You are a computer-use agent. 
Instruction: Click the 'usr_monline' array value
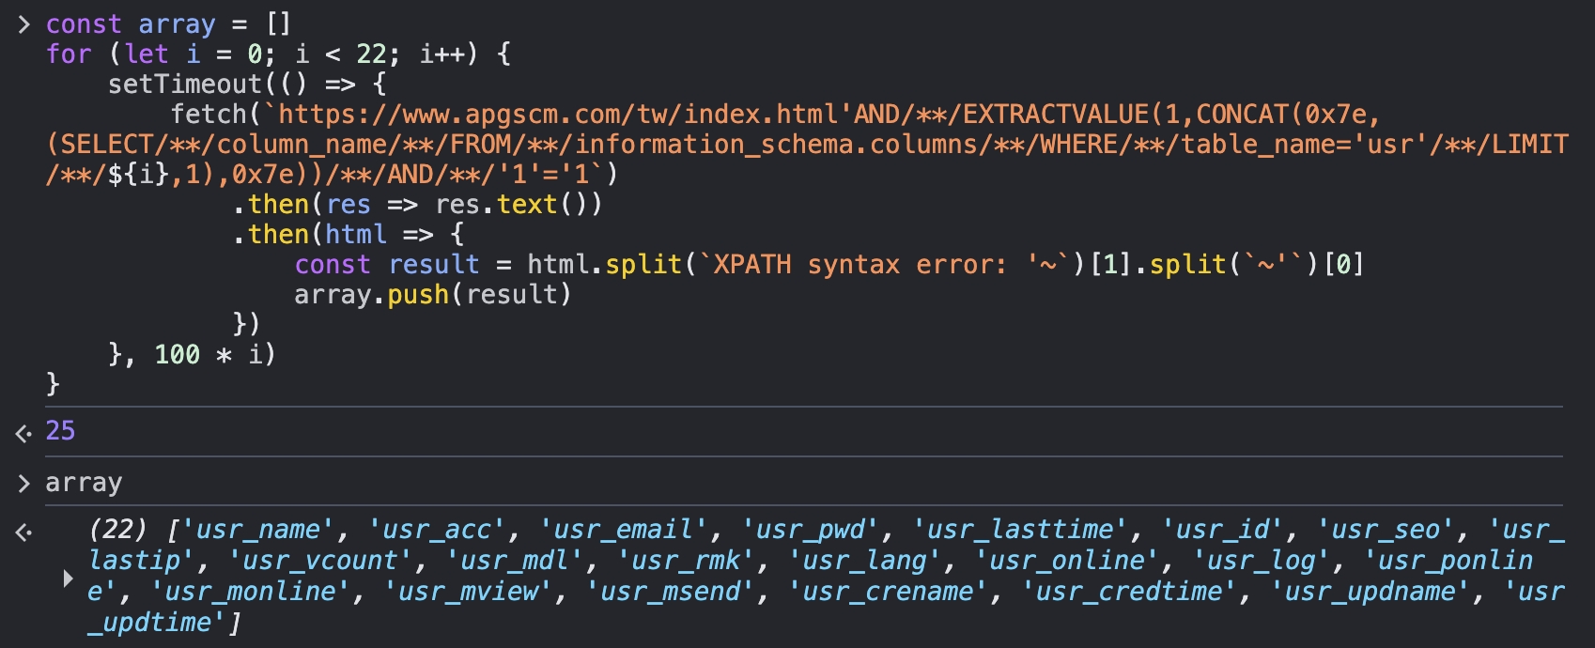click(251, 592)
